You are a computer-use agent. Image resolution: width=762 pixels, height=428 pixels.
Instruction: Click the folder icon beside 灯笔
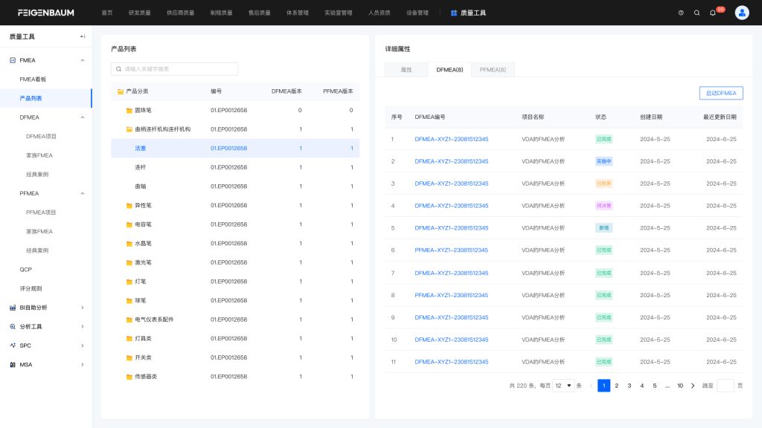(129, 282)
